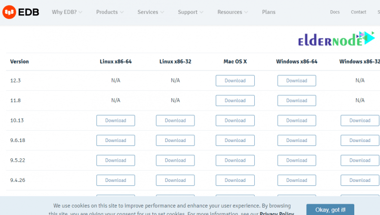Download version 10.13 for Linux x86-64
Viewport: 380px width, 215px height.
coord(116,120)
